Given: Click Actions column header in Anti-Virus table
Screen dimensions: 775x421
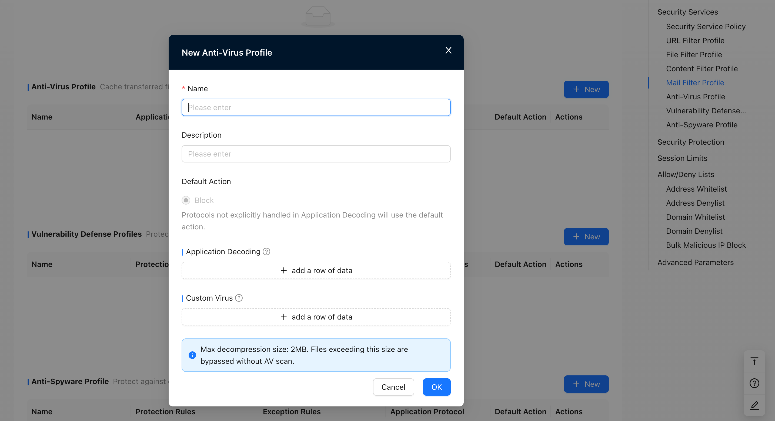Looking at the screenshot, I should click(x=569, y=117).
